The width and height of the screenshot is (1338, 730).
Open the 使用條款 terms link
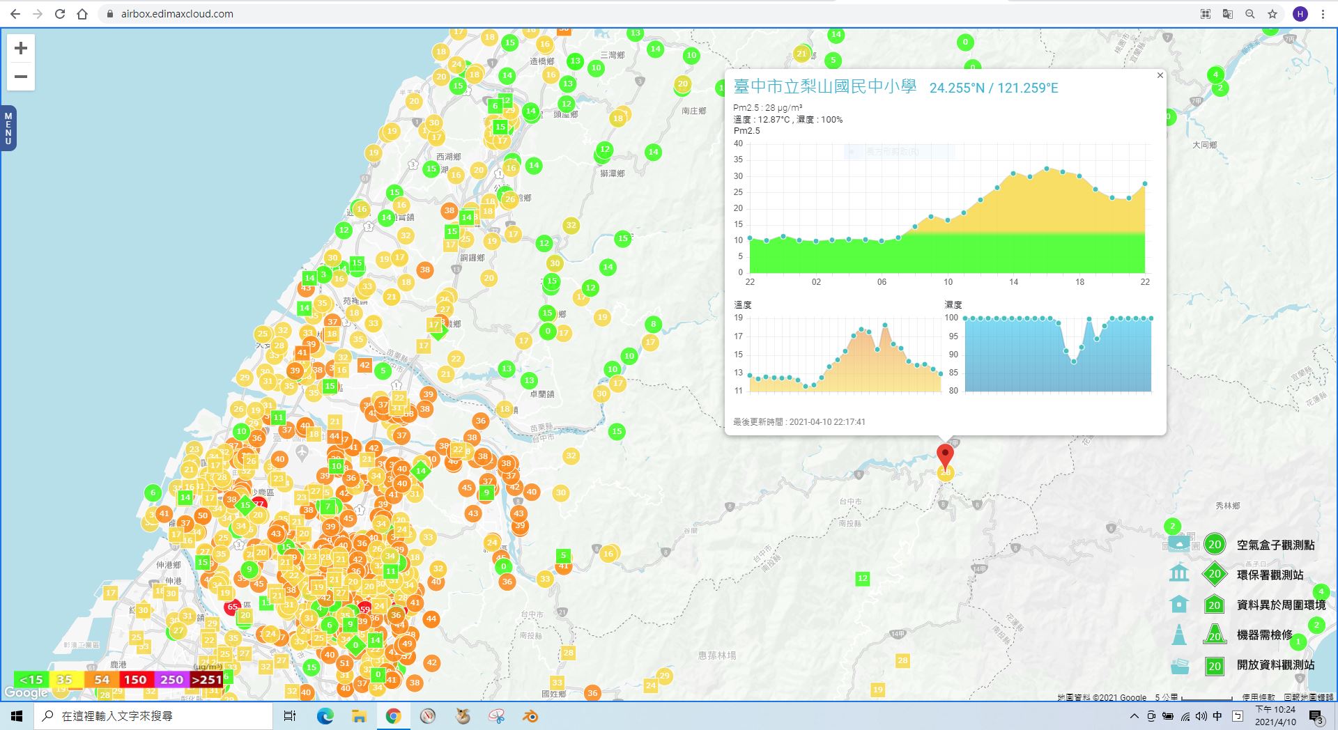point(1259,697)
